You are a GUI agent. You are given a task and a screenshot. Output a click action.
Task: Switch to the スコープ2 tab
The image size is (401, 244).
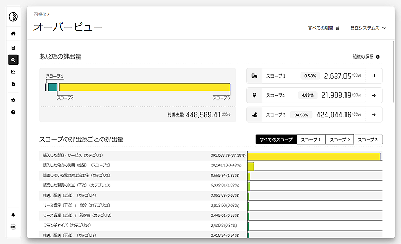[340, 140]
